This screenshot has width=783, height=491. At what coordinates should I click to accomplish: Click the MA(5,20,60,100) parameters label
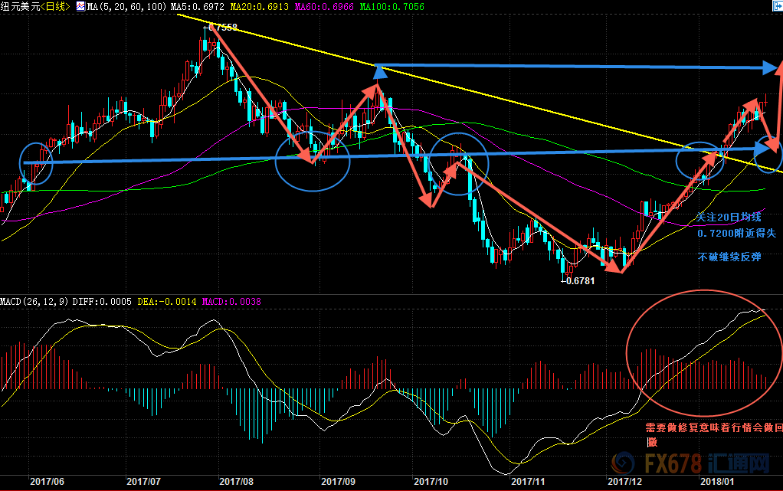(128, 6)
